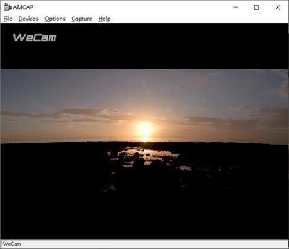
Task: Open the Capture menu
Action: [x=82, y=19]
